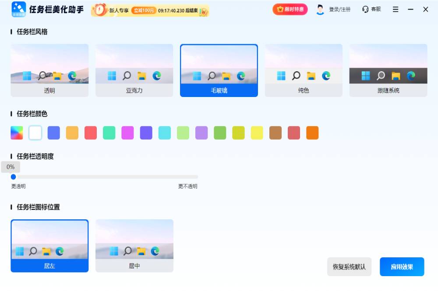Click the rainbow custom color picker icon

pyautogui.click(x=17, y=133)
